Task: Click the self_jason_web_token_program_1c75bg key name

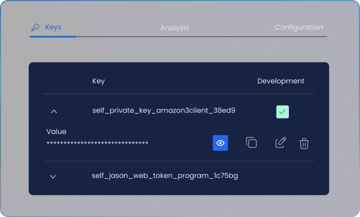Action: click(165, 176)
